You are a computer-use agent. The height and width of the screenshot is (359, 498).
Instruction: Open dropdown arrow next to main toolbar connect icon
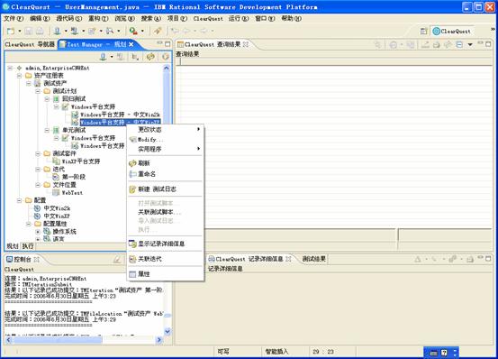(66, 31)
